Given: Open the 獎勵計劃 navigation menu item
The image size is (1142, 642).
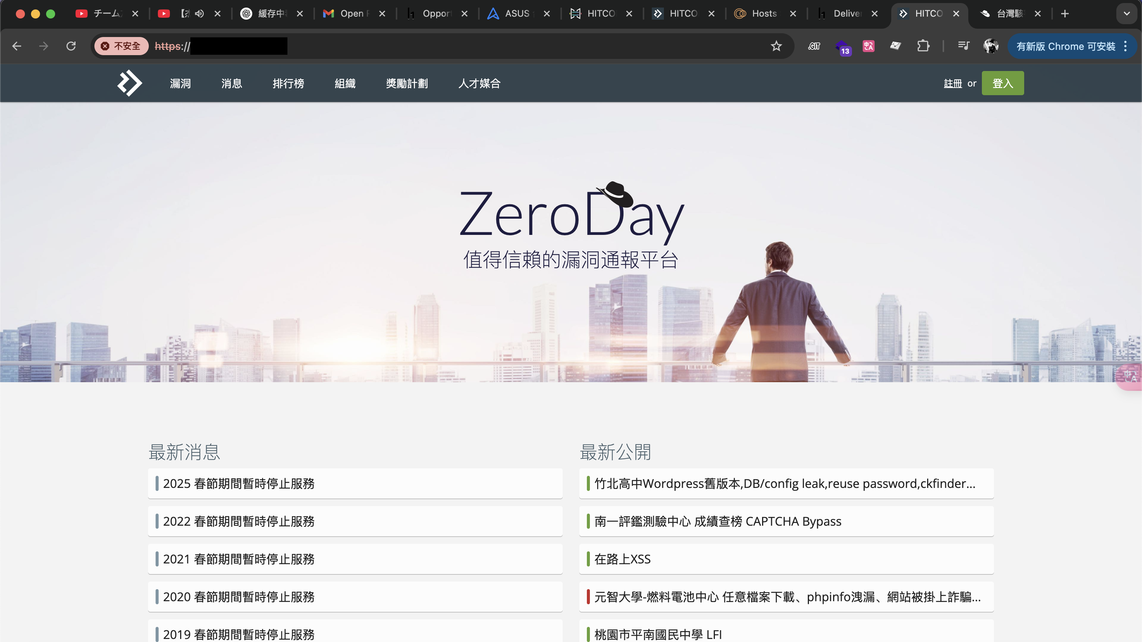Looking at the screenshot, I should click(406, 83).
